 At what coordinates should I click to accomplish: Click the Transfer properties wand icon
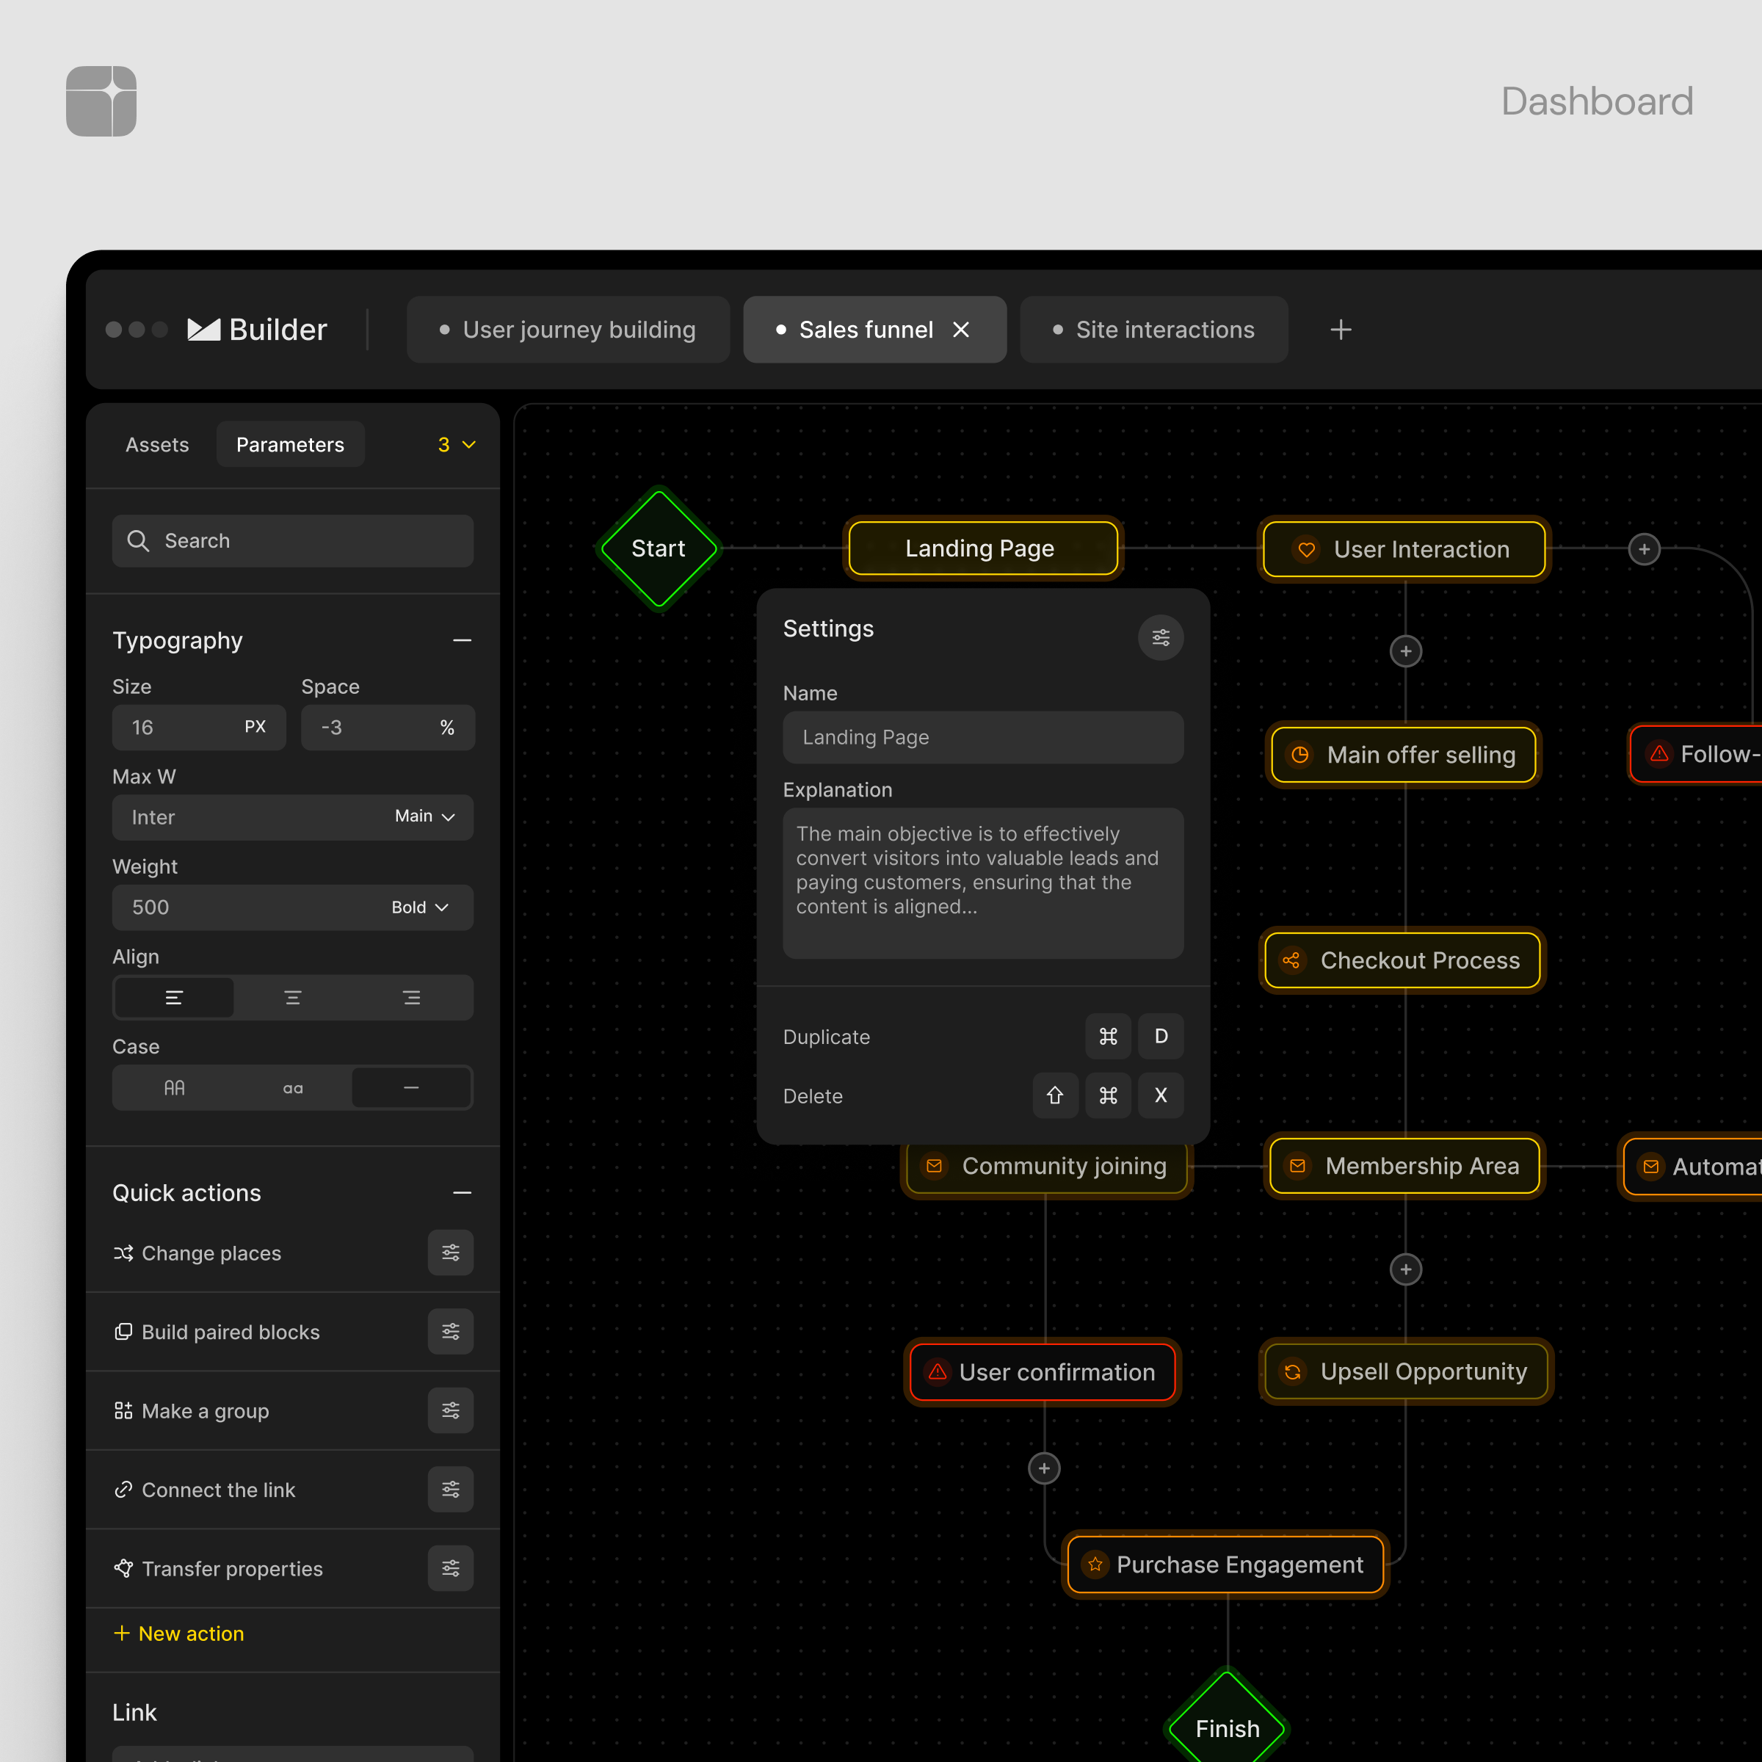123,1567
